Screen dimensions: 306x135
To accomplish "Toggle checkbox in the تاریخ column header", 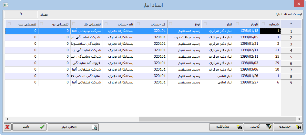I will (237, 24).
